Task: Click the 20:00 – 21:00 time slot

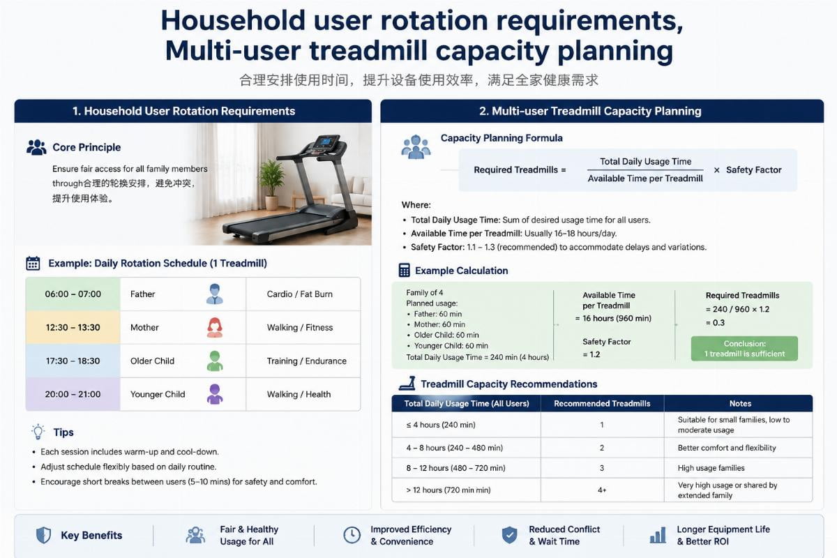Action: pos(73,394)
